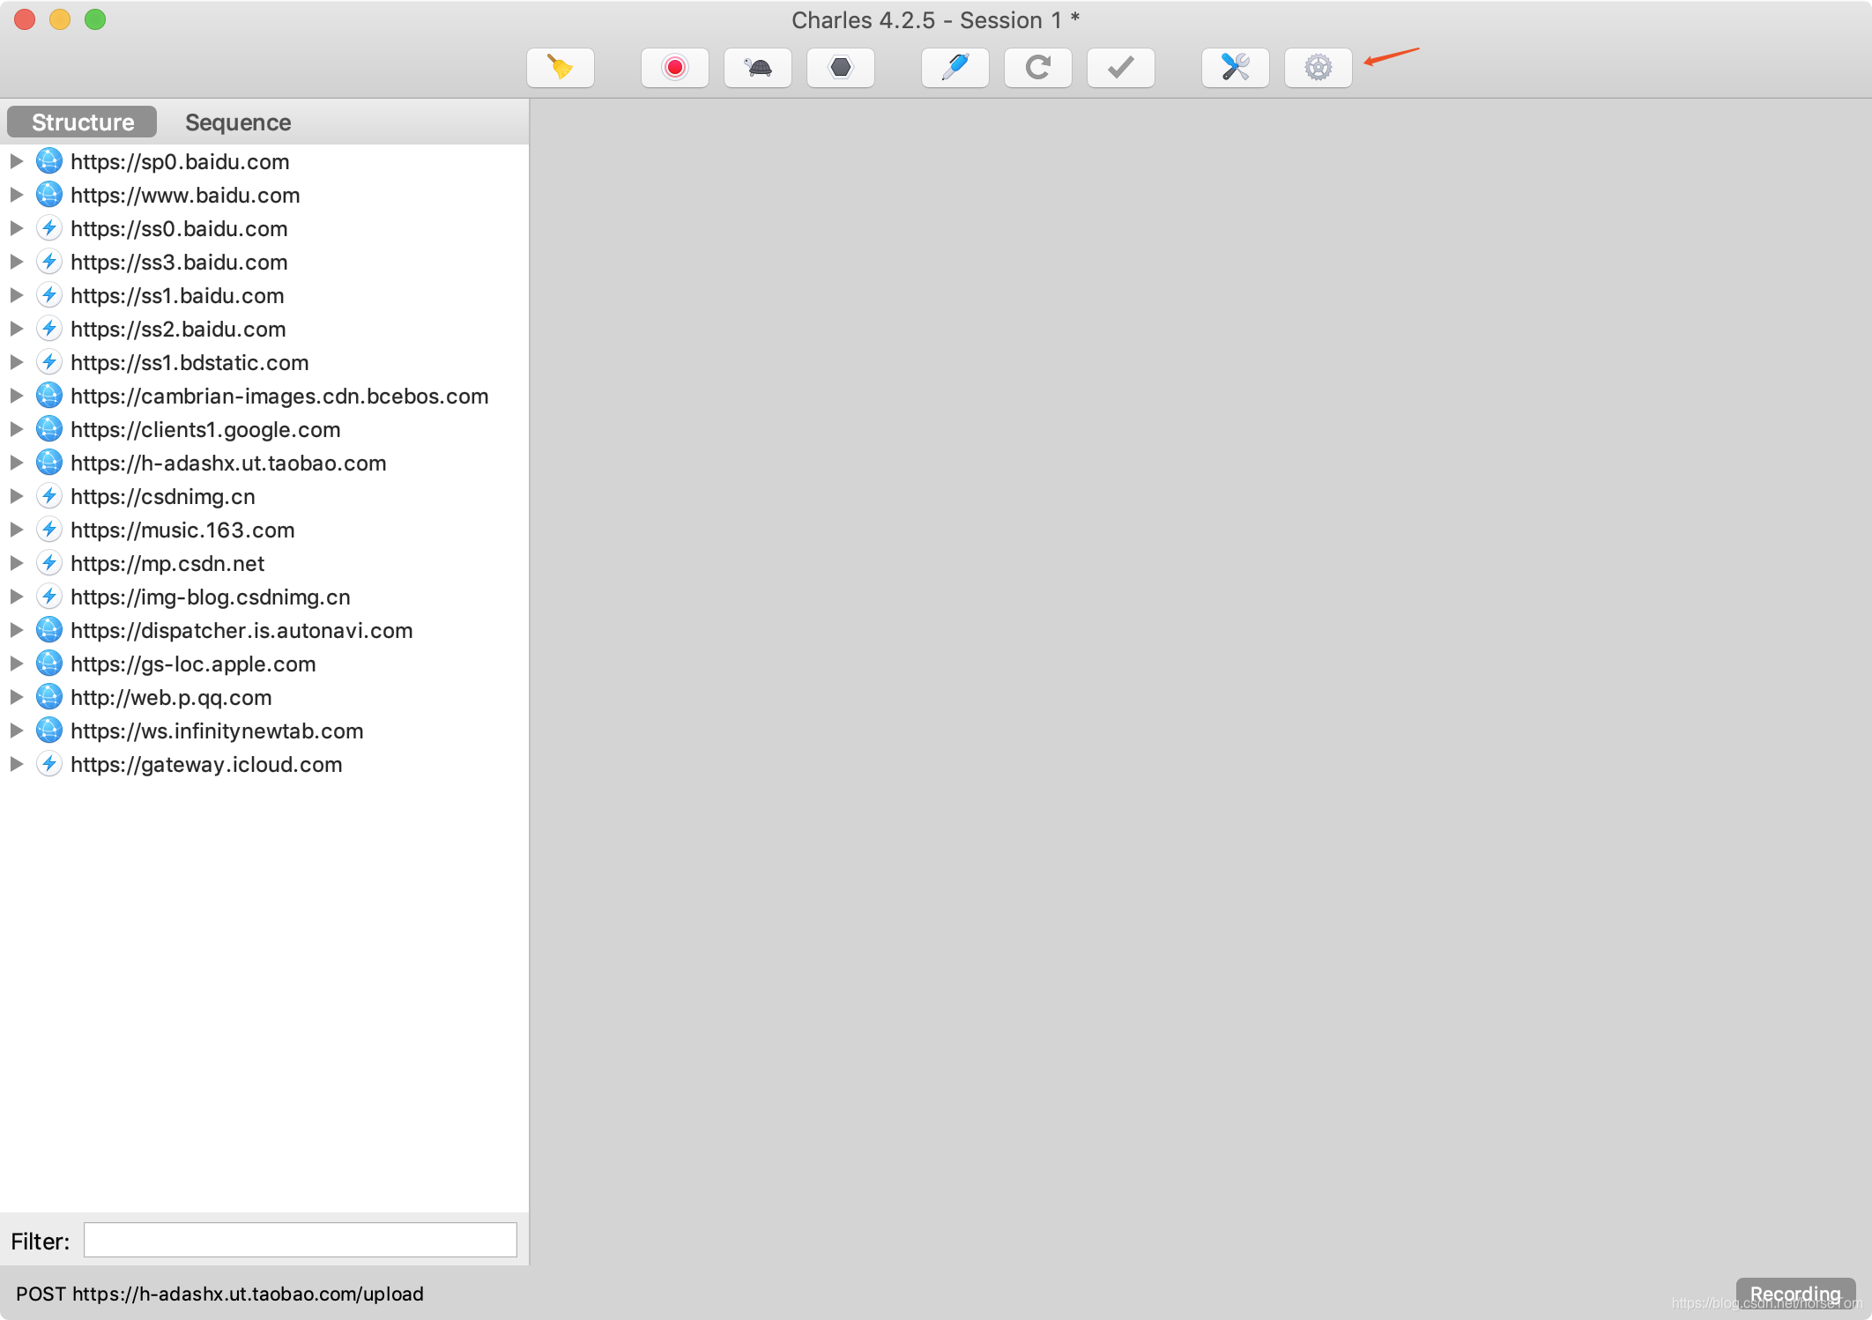Expand the sp0.baidu.com host
The width and height of the screenshot is (1872, 1320).
tap(16, 161)
